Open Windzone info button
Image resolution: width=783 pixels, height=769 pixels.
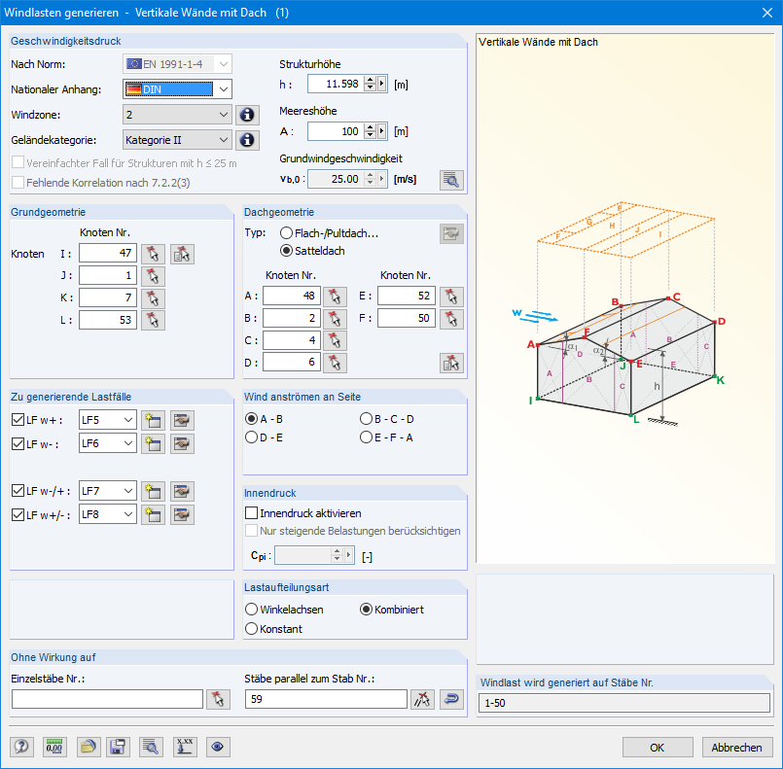247,115
